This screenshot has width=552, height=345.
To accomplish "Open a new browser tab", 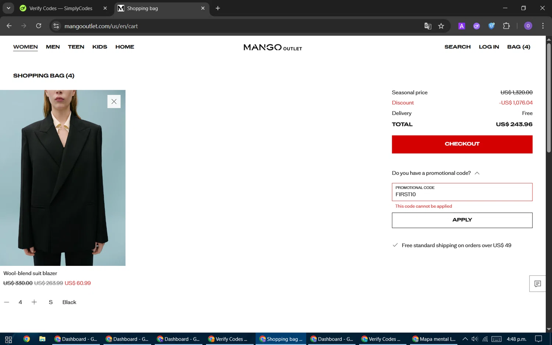I will click(218, 8).
